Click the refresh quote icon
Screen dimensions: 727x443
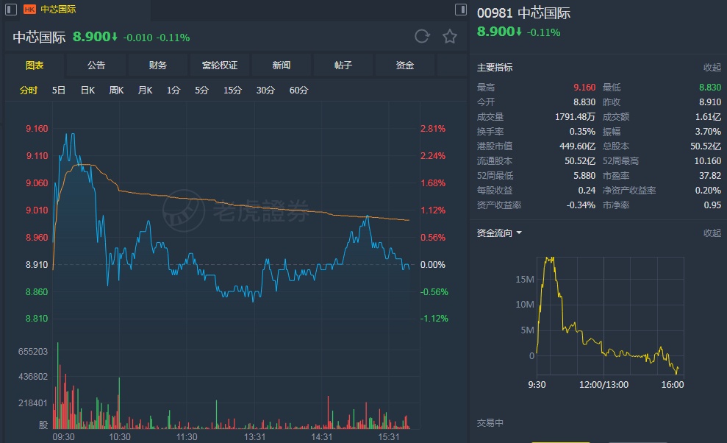422,37
